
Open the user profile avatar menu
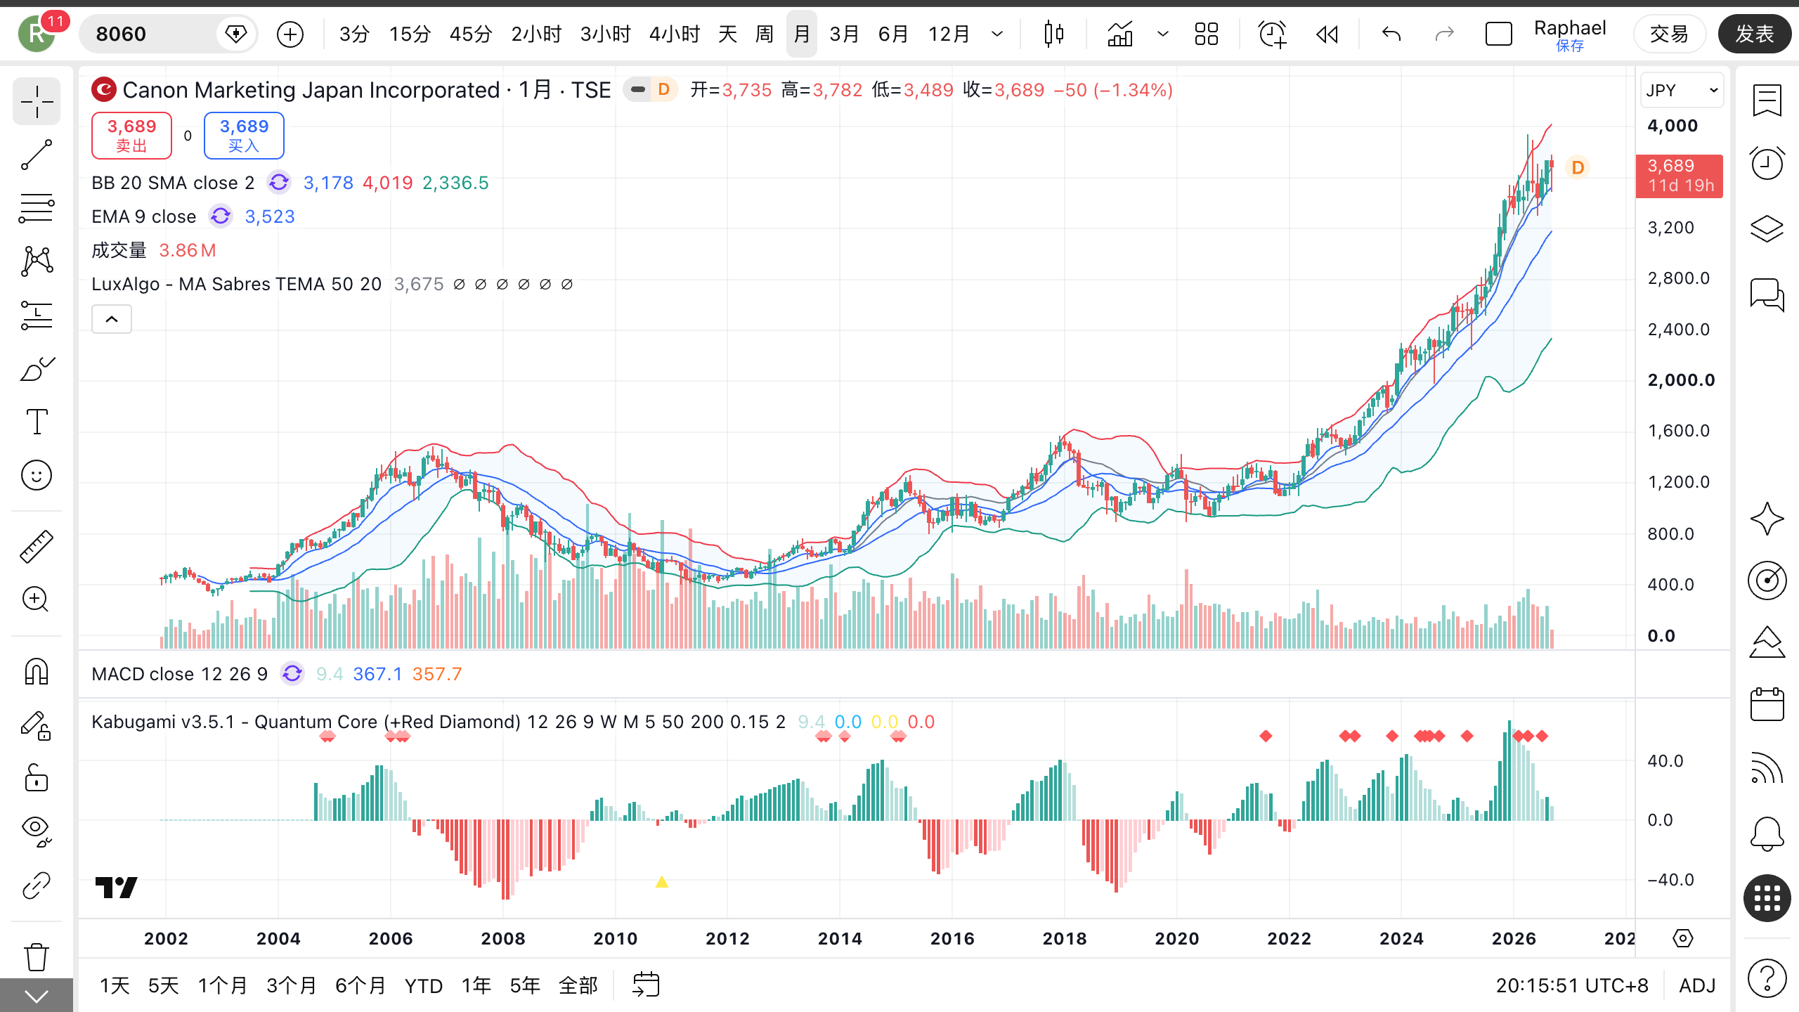tap(37, 34)
